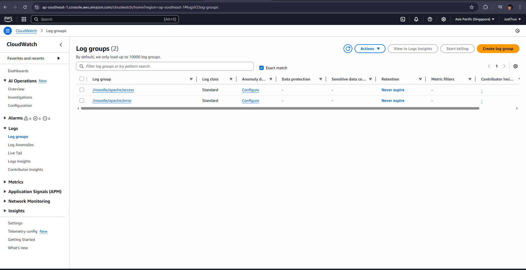Image resolution: width=526 pixels, height=270 pixels.
Task: Reload the browser page
Action: [x=25, y=7]
